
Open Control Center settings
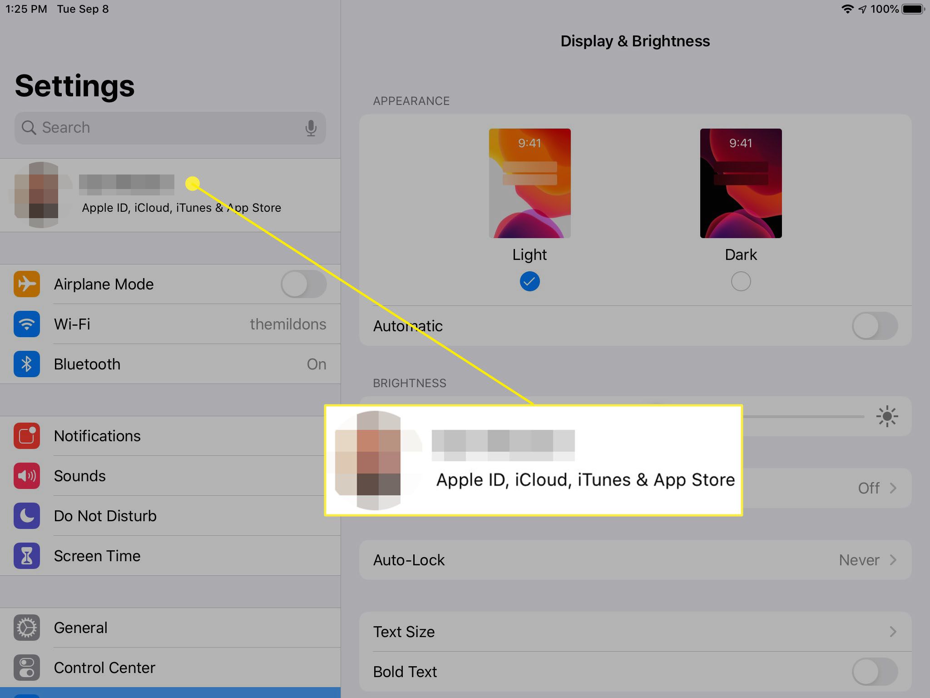170,668
